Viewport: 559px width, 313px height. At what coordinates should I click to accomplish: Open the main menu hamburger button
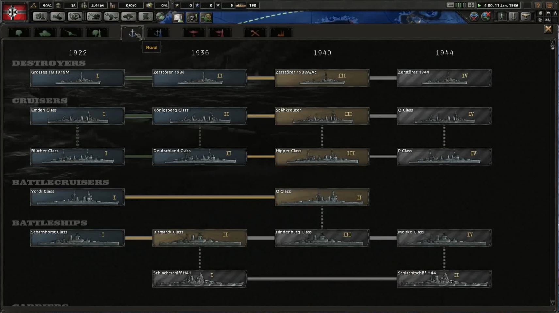549,6
